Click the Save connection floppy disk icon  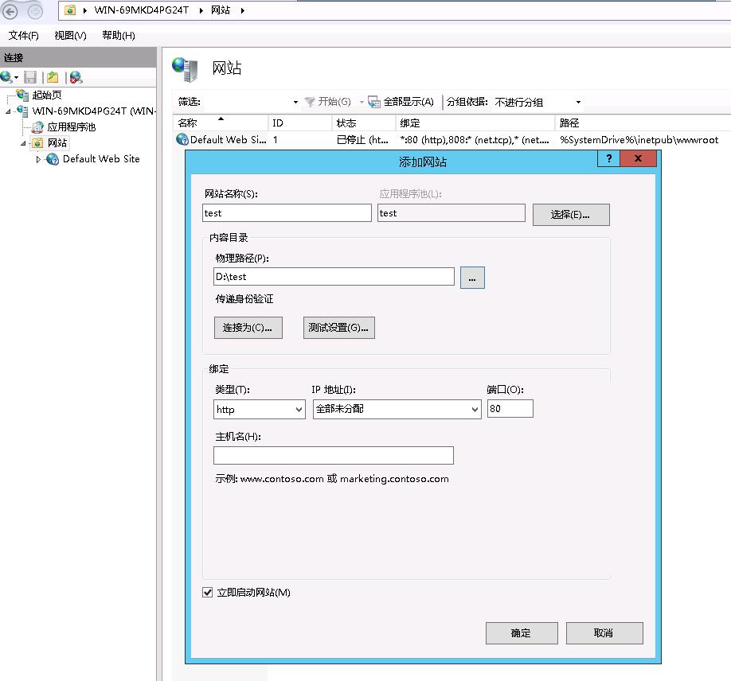tap(29, 77)
